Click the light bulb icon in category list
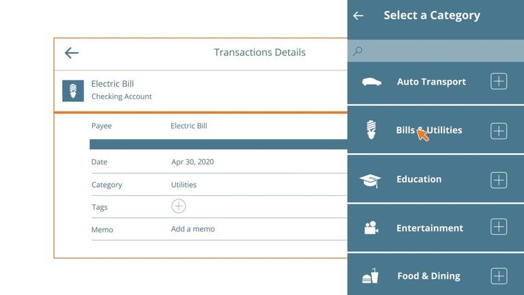Screen dimensions: 524x295 (371, 130)
